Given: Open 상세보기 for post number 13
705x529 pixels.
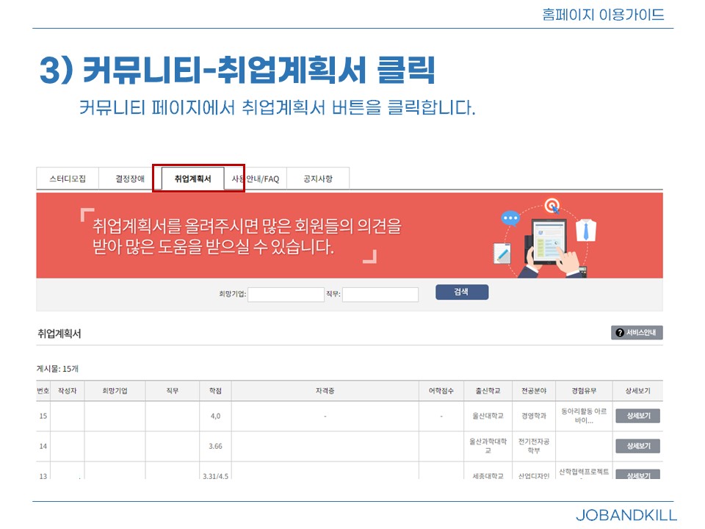Looking at the screenshot, I should pos(637,475).
